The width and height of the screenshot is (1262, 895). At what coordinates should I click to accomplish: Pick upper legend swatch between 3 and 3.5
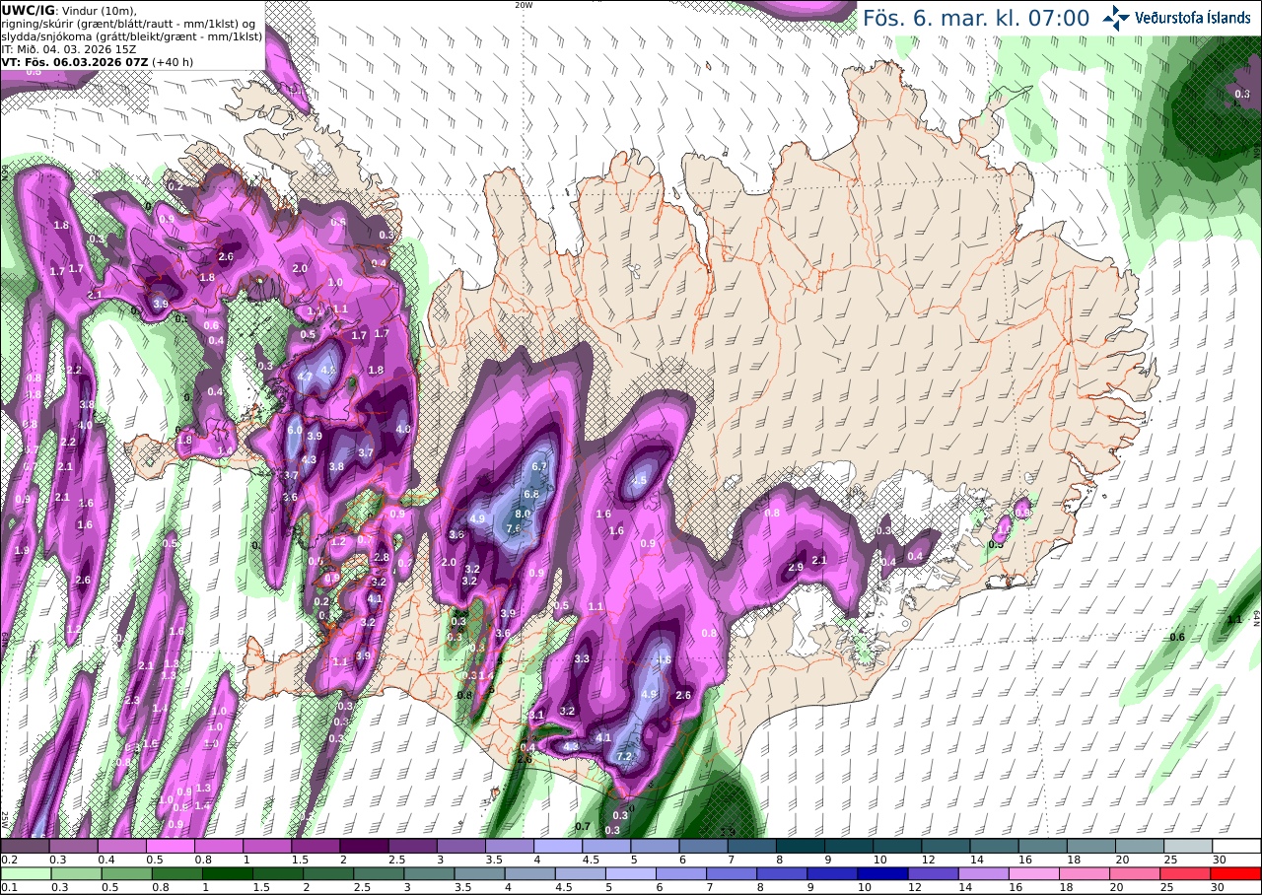[x=460, y=846]
